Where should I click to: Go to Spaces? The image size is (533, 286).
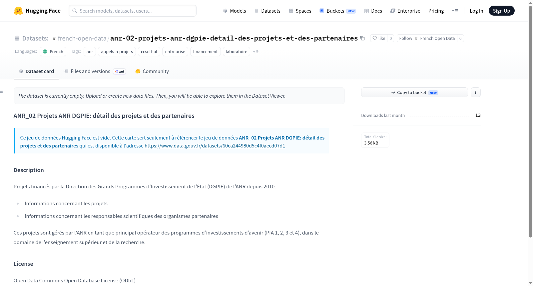click(300, 11)
